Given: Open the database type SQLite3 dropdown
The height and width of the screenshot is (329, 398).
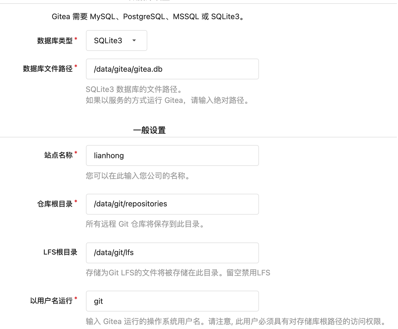Looking at the screenshot, I should [x=116, y=41].
